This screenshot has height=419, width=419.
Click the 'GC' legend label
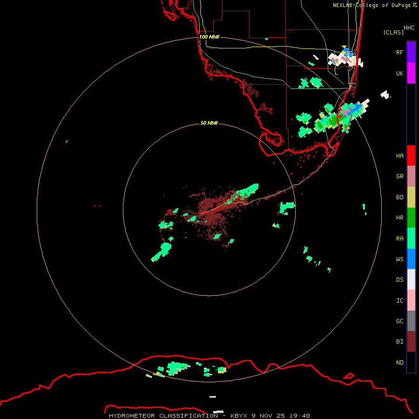(399, 321)
